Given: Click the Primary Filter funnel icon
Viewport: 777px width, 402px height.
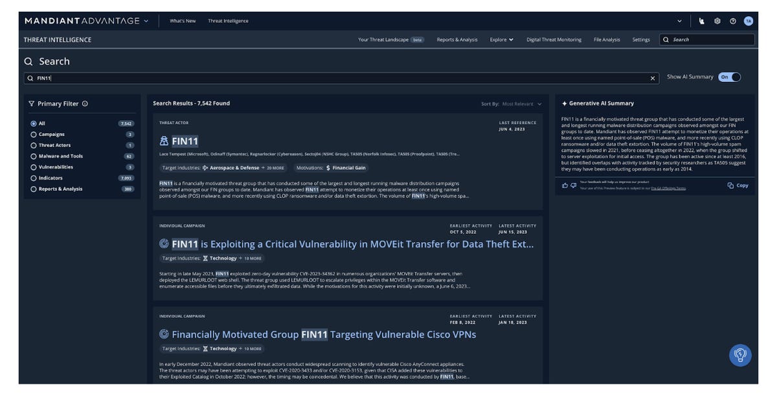Looking at the screenshot, I should point(31,103).
